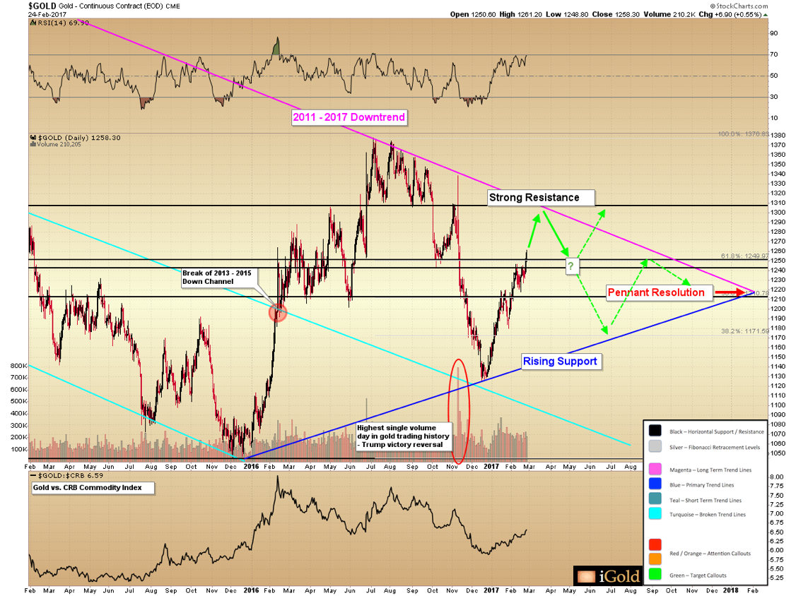Click the black Horizontal Support swatch
This screenshot has height=596, width=796.
pyautogui.click(x=655, y=430)
